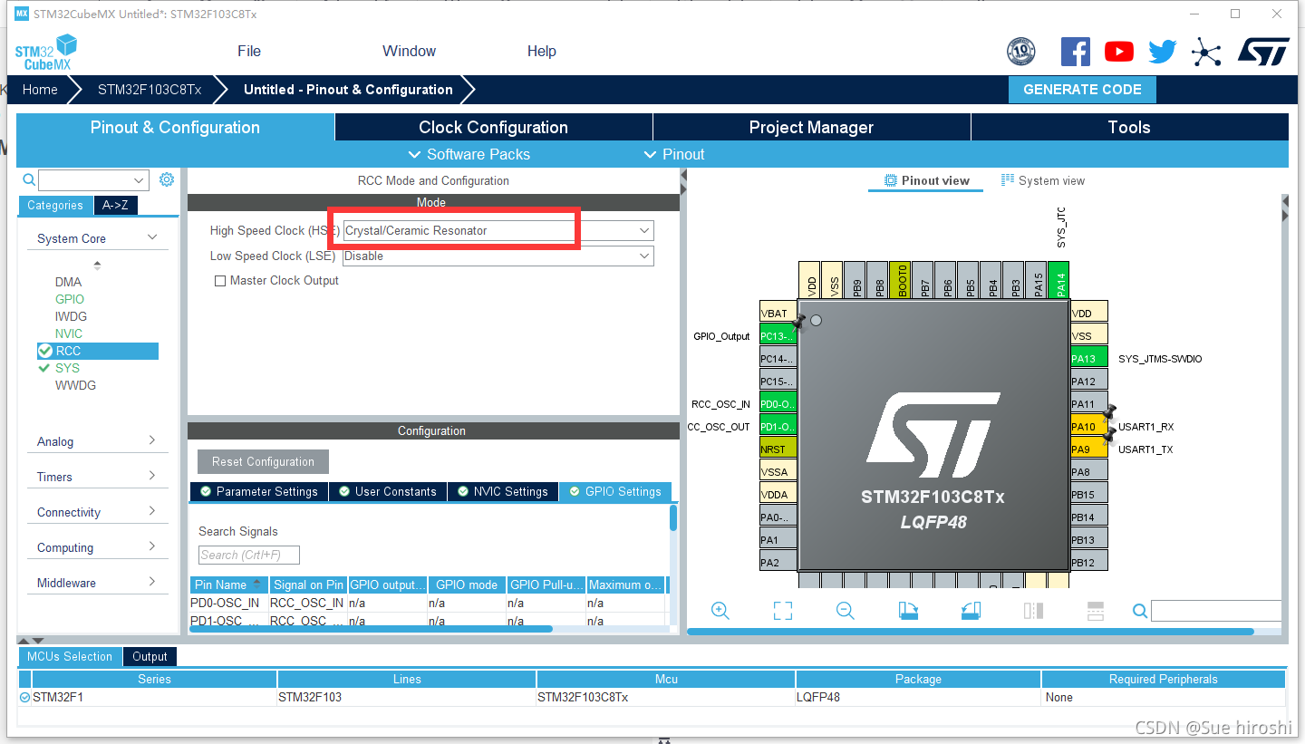Switch to the Output tab

coord(150,656)
